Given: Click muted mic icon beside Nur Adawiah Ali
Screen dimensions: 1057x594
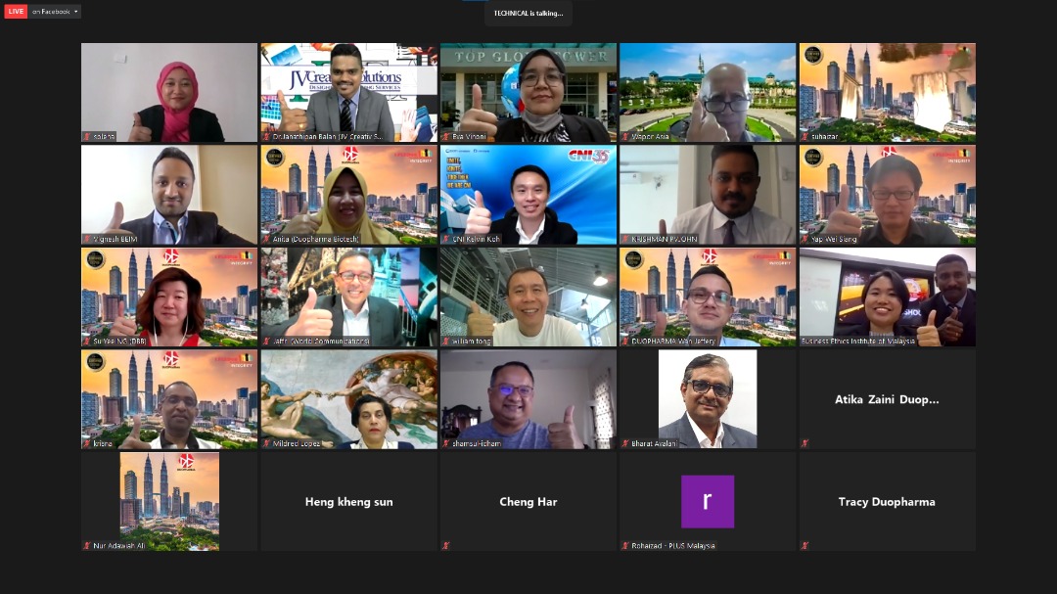Looking at the screenshot, I should pyautogui.click(x=87, y=545).
